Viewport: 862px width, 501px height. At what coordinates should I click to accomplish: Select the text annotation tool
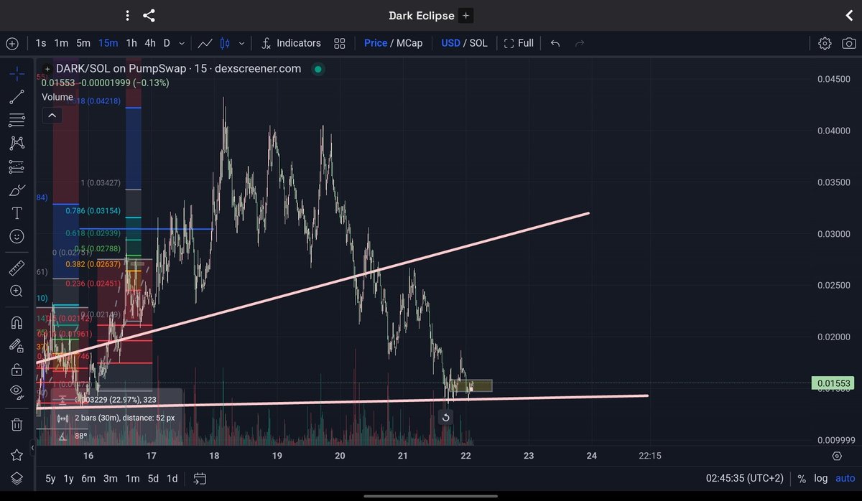(17, 213)
